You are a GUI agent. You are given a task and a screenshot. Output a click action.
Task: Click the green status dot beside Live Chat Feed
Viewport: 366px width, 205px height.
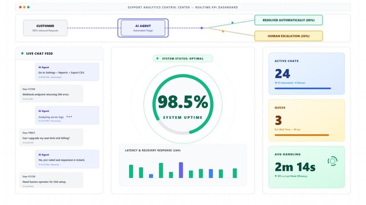click(22, 54)
